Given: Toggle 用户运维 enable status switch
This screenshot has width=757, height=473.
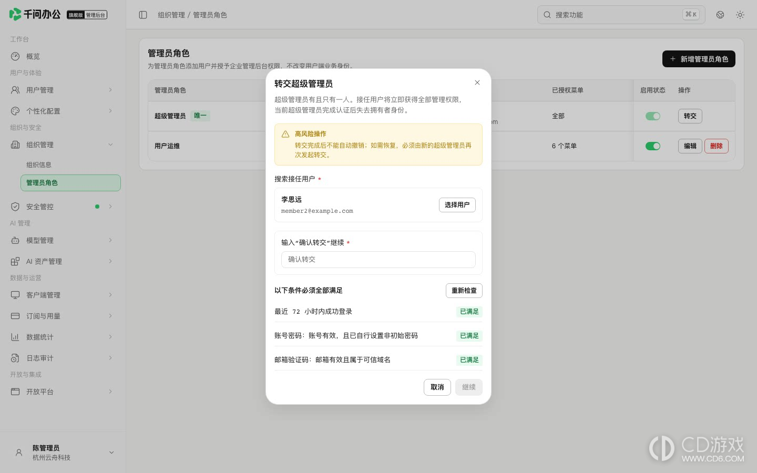Looking at the screenshot, I should point(653,146).
